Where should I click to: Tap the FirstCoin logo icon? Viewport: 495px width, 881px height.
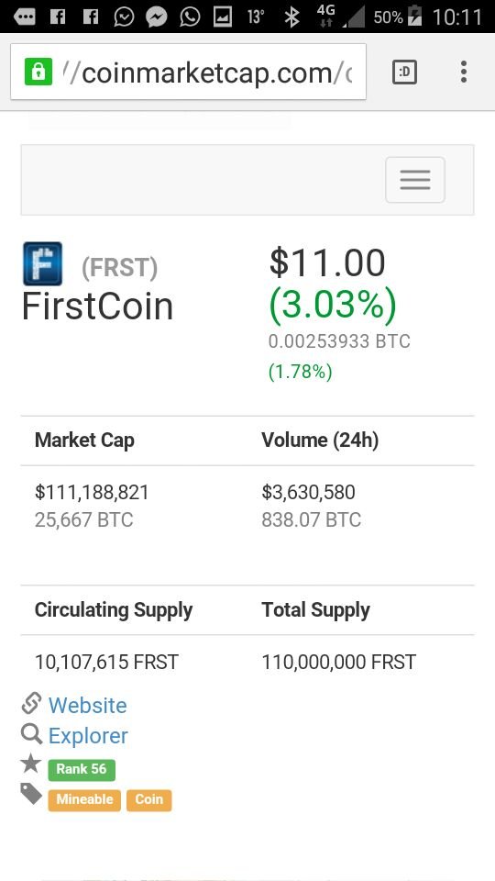click(43, 263)
